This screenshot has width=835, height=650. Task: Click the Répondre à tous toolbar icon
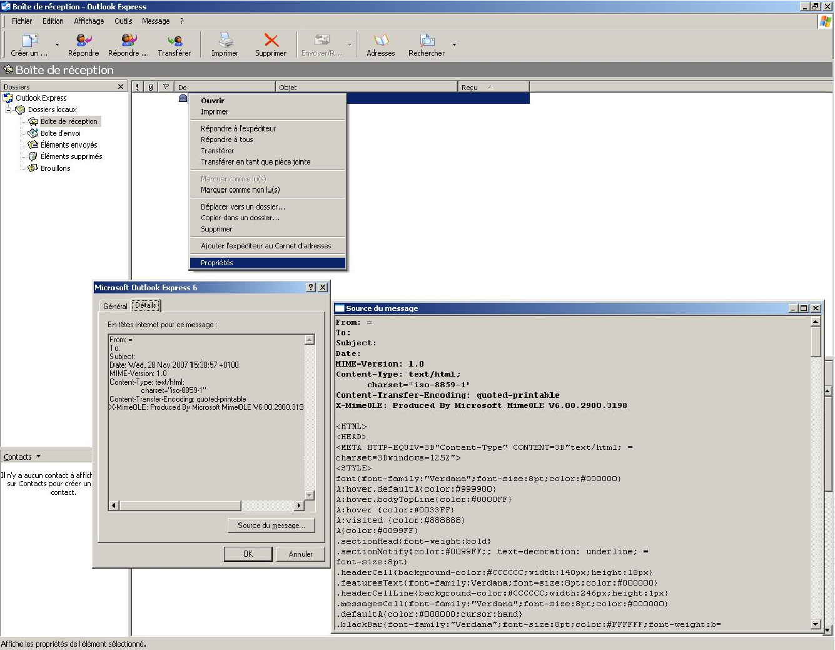tap(129, 41)
